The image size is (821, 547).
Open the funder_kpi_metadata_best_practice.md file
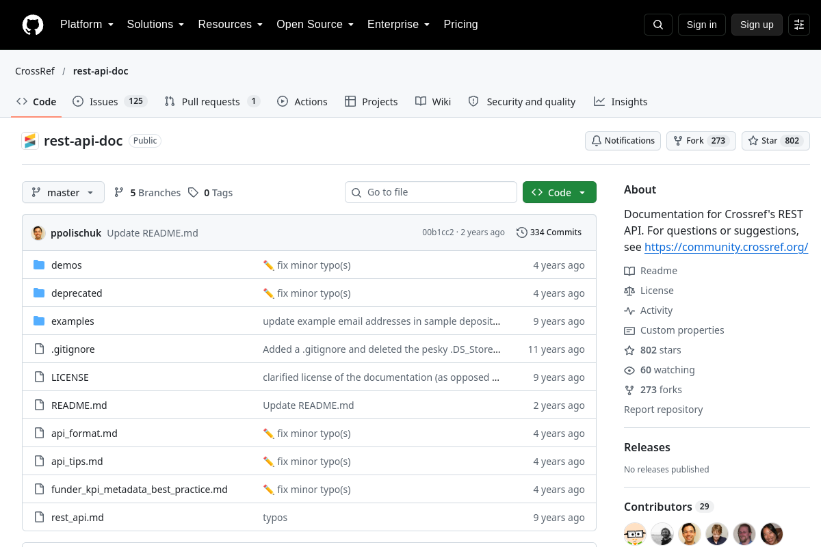click(140, 489)
